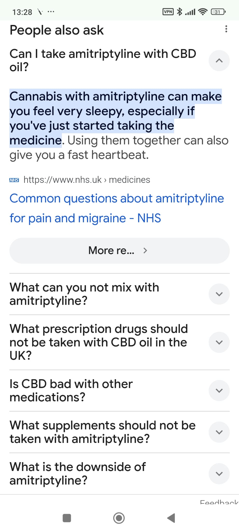Expand "What is the downside of amitriptyline?"
This screenshot has height=532, width=239.
point(219,474)
